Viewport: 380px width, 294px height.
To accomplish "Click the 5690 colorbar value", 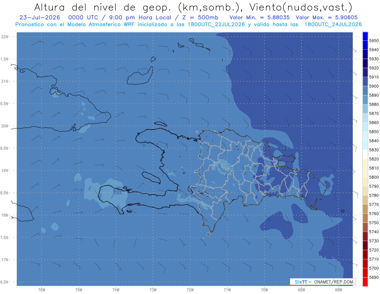I will coord(374,277).
